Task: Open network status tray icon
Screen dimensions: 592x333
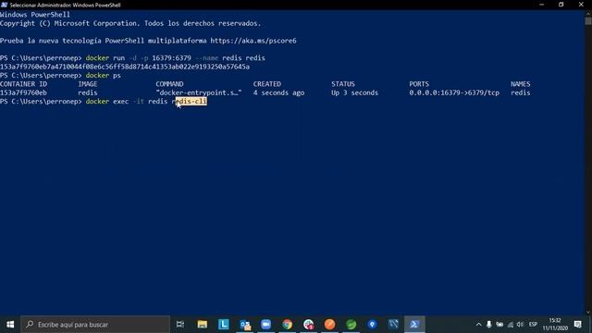Action: (x=510, y=325)
